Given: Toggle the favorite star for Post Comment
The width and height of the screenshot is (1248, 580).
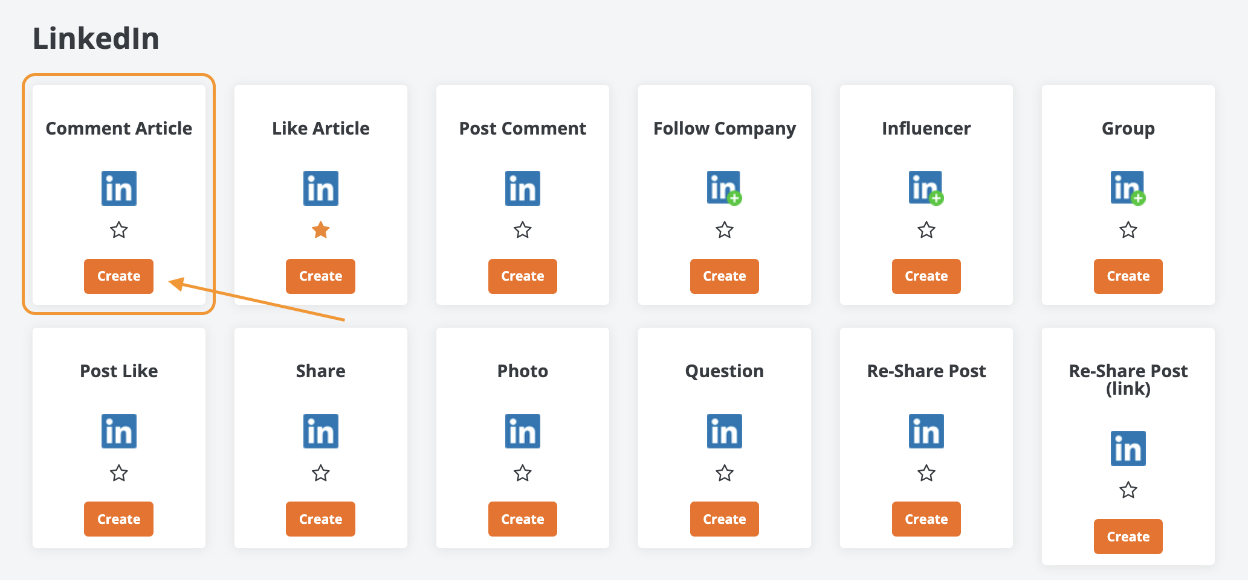Looking at the screenshot, I should (523, 230).
